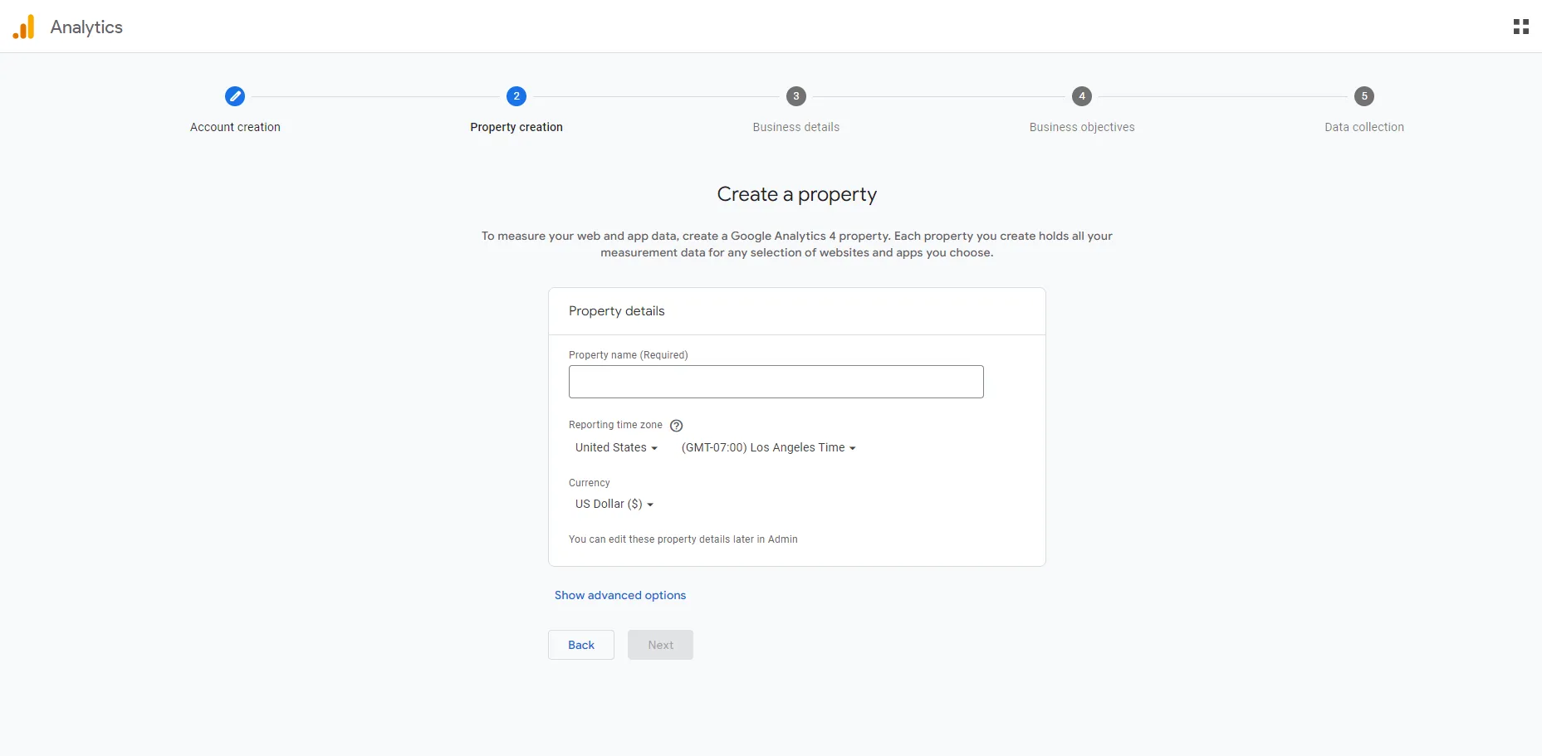The width and height of the screenshot is (1542, 756).
Task: Open the US Dollar currency dropdown
Action: click(x=614, y=504)
